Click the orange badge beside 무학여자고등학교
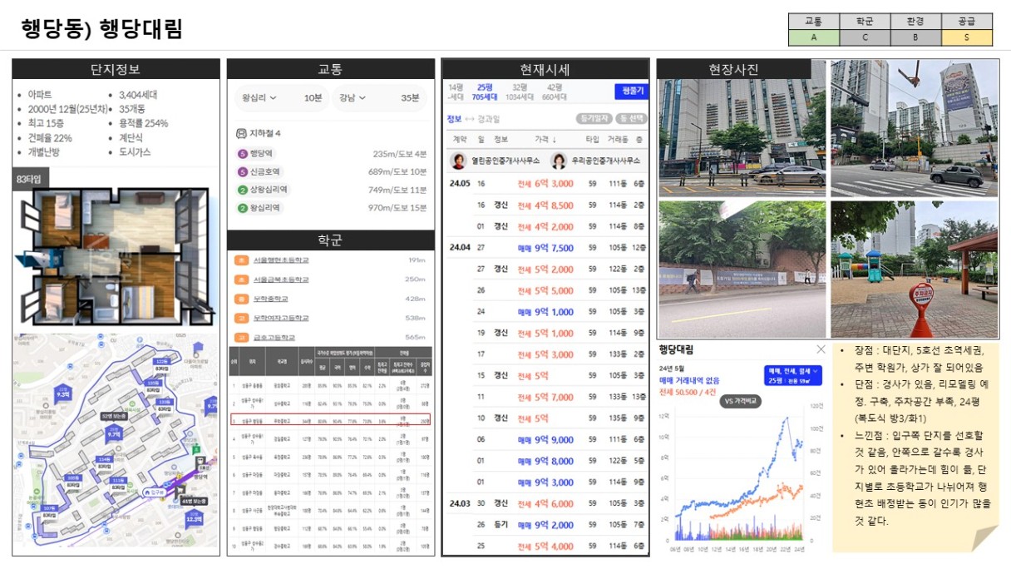Viewport: 1011px width, 569px height. coord(241,318)
